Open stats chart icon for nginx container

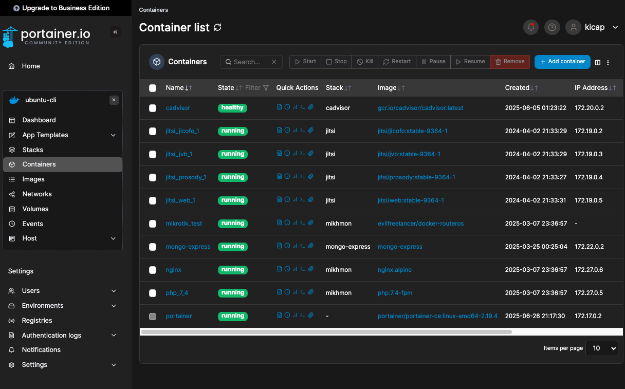(x=295, y=269)
